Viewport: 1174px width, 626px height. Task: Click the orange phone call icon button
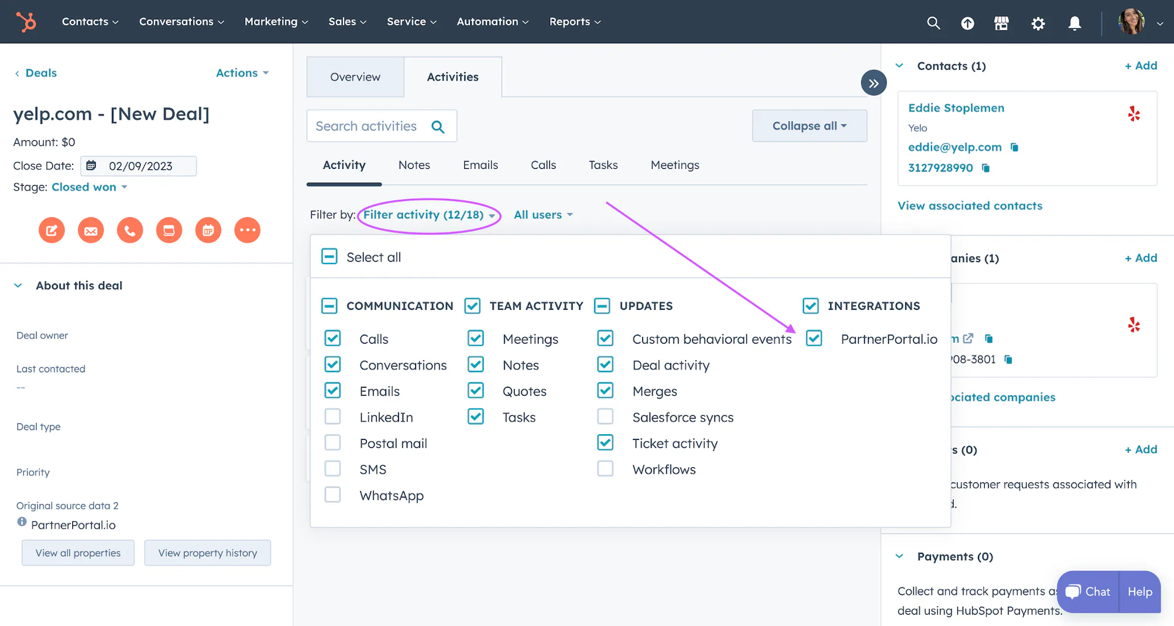130,230
